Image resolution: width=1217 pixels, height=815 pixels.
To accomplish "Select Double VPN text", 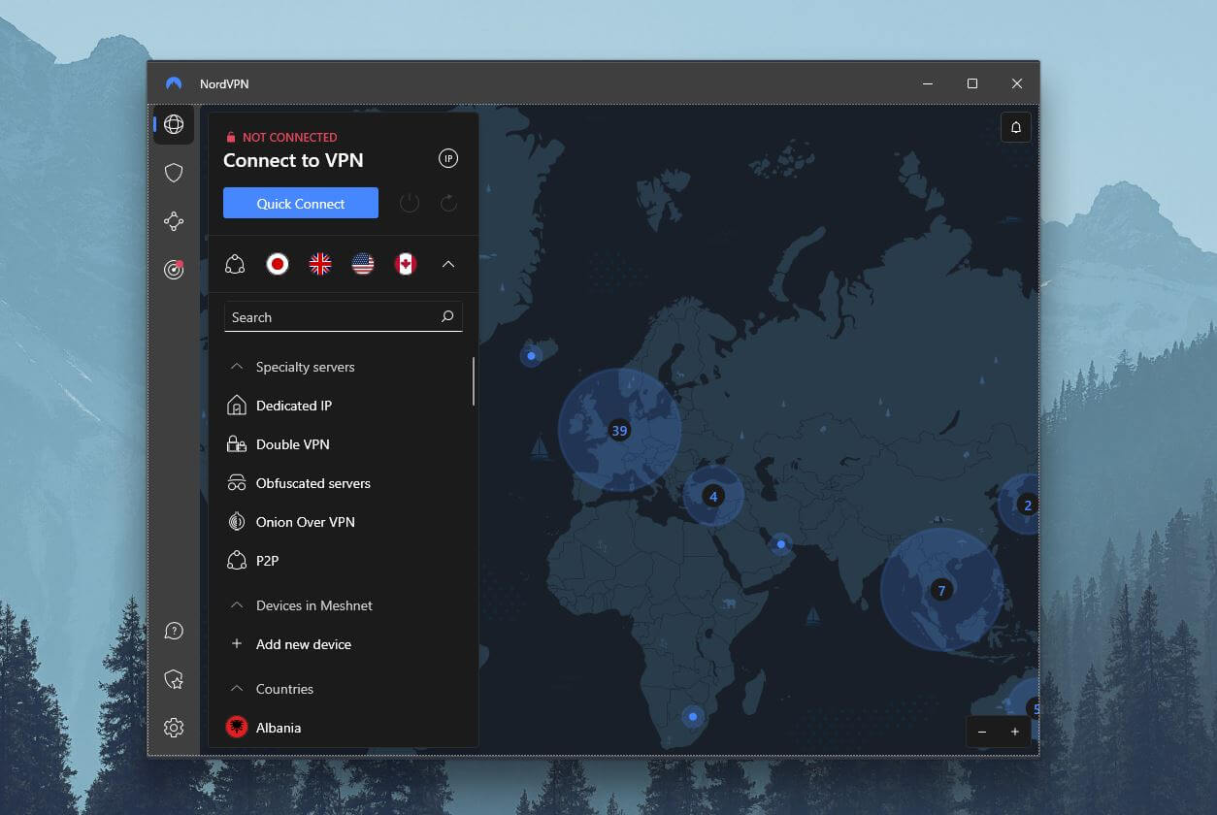I will click(x=293, y=444).
